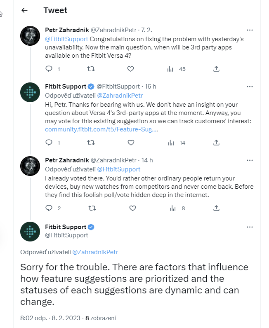Reply to Petr's first tweet from 7. 2.

[x=49, y=69]
